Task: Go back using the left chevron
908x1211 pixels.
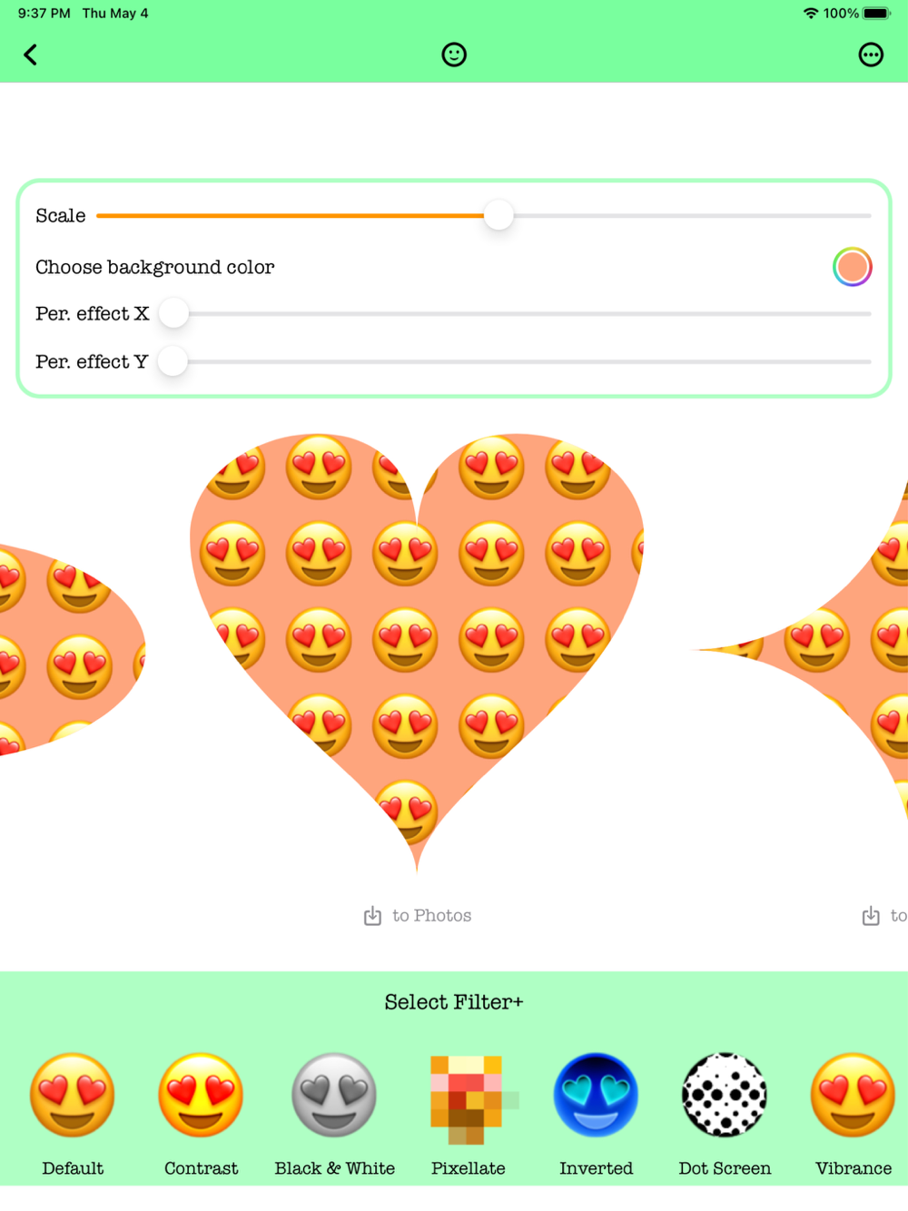Action: [x=31, y=55]
